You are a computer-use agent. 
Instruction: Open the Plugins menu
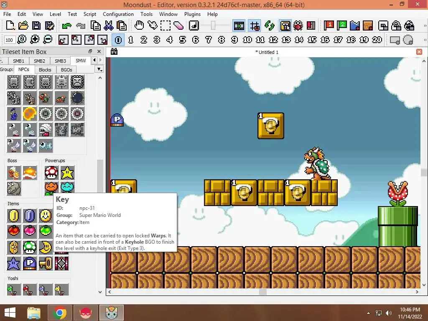[x=192, y=14]
